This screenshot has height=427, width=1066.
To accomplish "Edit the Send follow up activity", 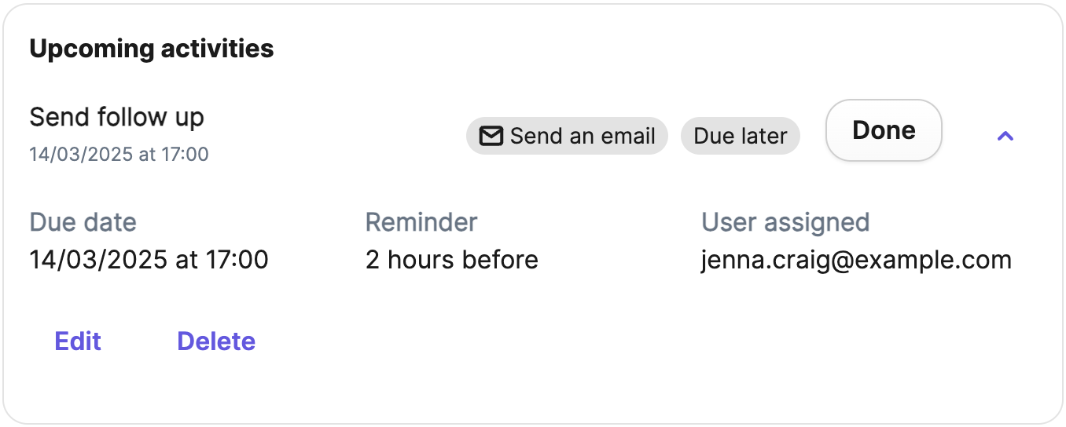I will click(x=78, y=341).
